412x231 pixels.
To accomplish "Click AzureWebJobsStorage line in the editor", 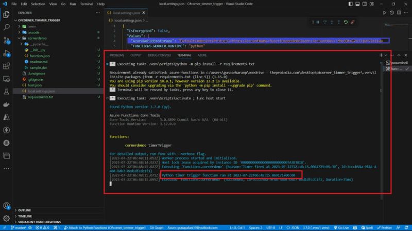I will coord(259,41).
